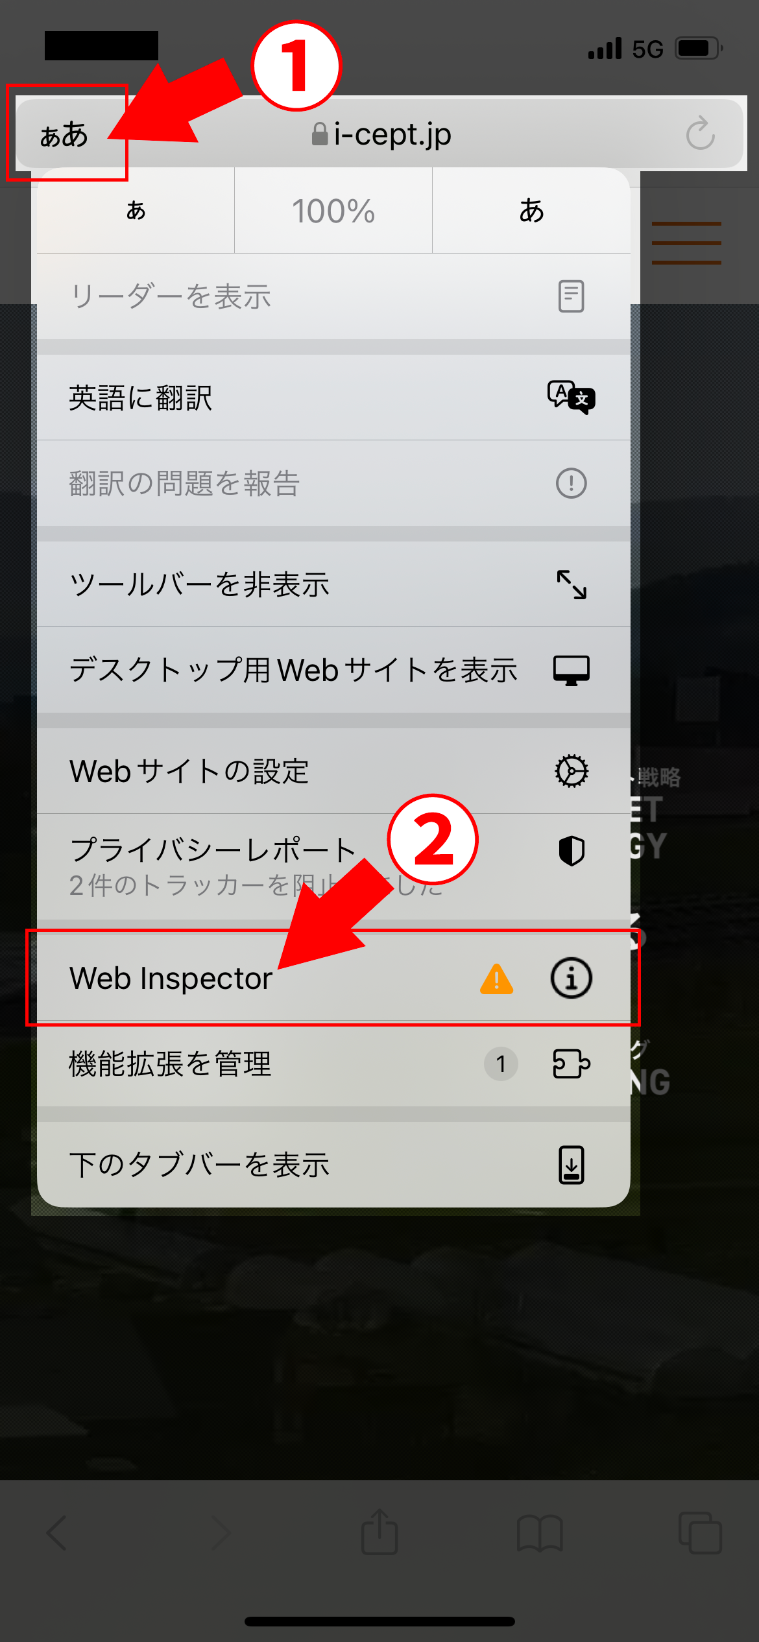The width and height of the screenshot is (759, 1642).
Task: Tap the website settings gear icon
Action: (572, 771)
